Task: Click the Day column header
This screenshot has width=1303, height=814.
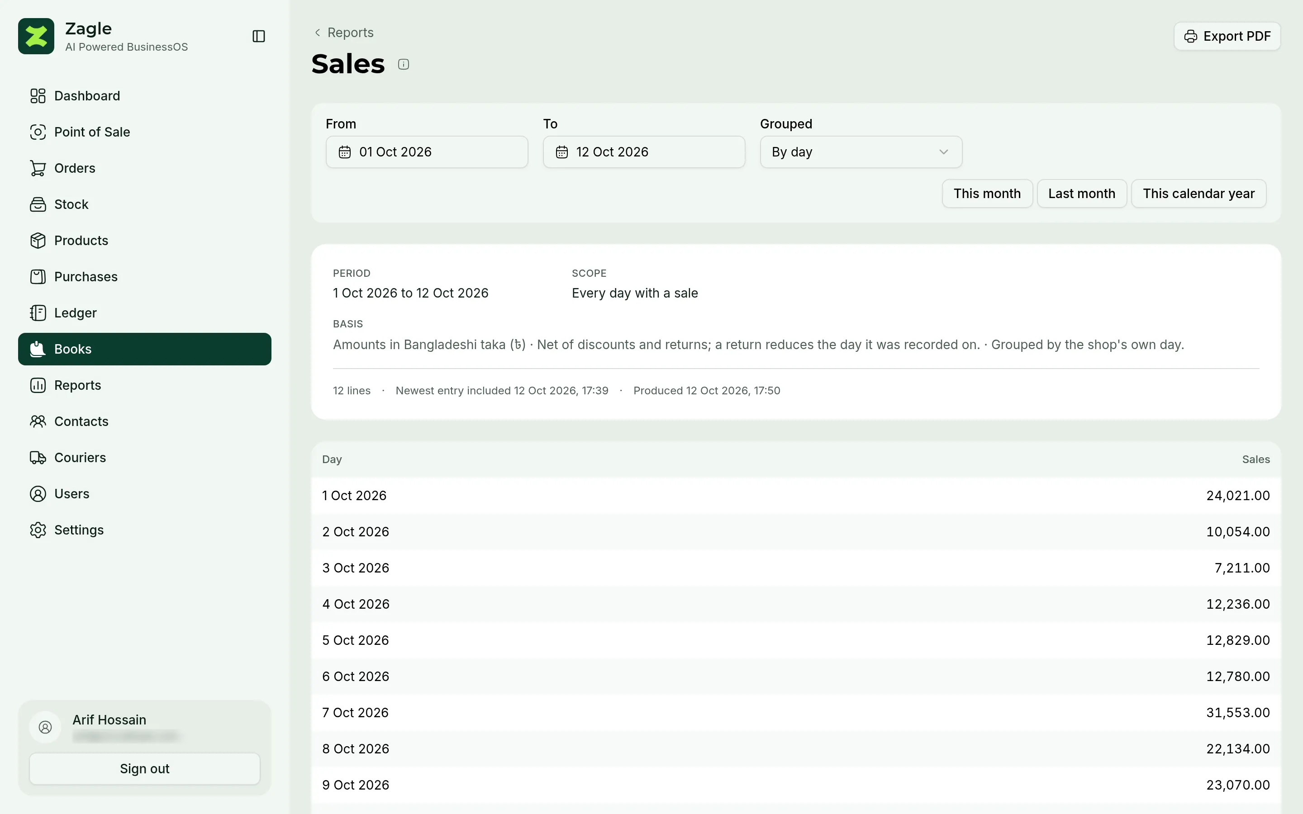Action: click(332, 459)
